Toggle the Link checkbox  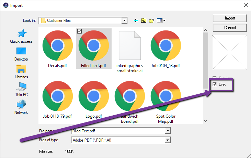(x=215, y=84)
